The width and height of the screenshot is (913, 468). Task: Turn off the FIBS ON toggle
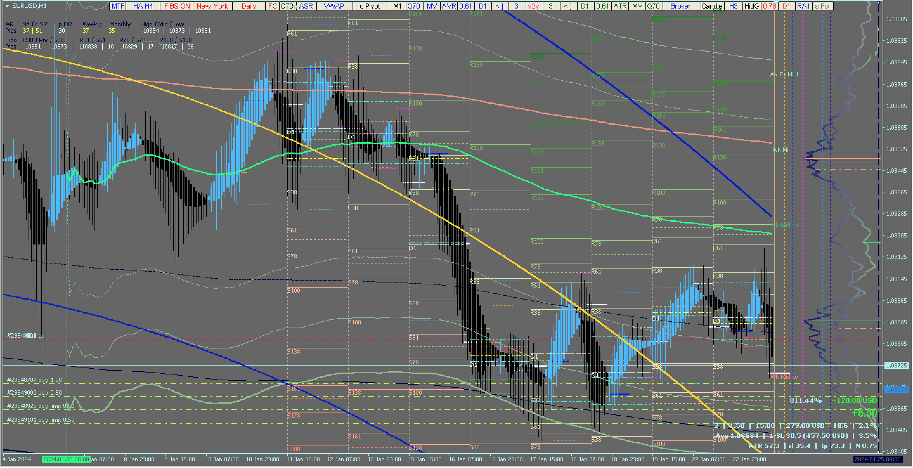pos(177,6)
